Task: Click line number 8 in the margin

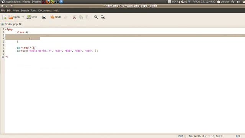Action: [3, 51]
